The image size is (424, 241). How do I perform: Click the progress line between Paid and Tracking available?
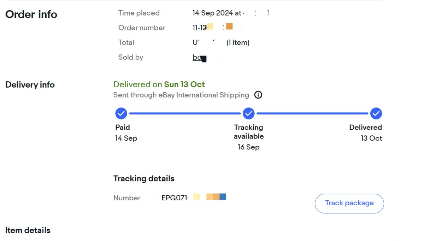(185, 113)
